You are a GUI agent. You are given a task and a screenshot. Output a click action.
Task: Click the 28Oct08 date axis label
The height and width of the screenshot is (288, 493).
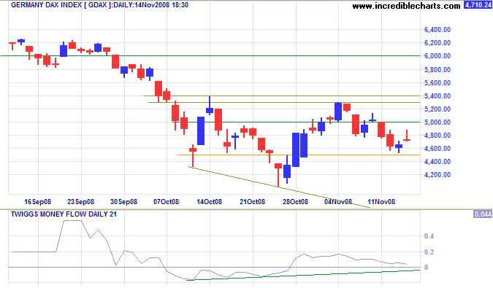click(x=295, y=202)
